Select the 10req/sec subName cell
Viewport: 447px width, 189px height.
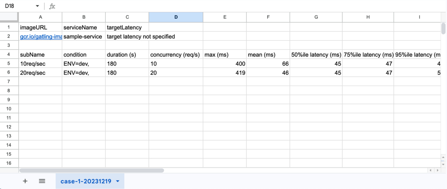(40, 64)
